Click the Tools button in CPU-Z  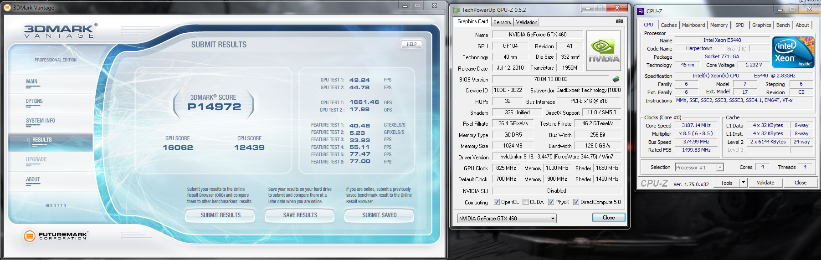[x=727, y=183]
